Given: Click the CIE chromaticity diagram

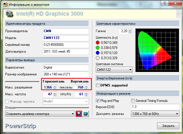Looking at the screenshot, I should (x=157, y=50).
